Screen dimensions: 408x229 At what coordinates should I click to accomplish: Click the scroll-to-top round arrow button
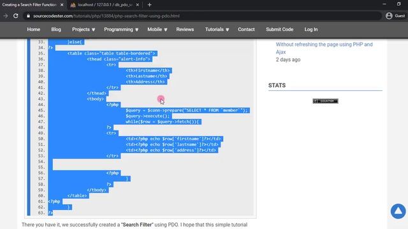tap(398, 211)
